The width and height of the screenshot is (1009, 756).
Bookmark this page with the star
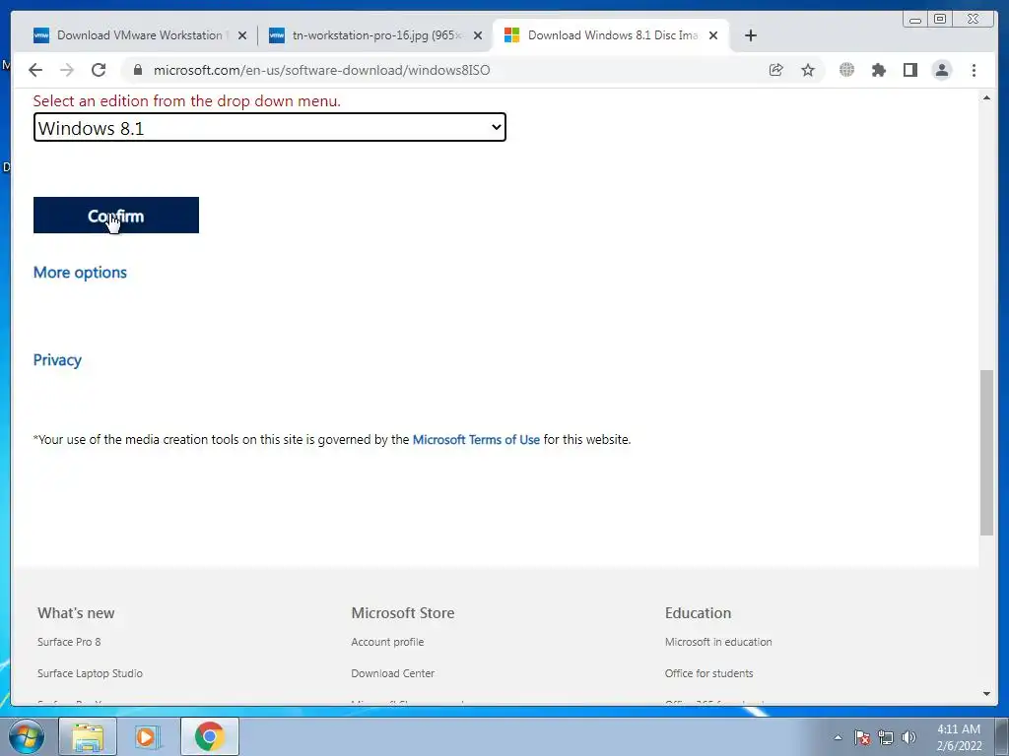[808, 70]
